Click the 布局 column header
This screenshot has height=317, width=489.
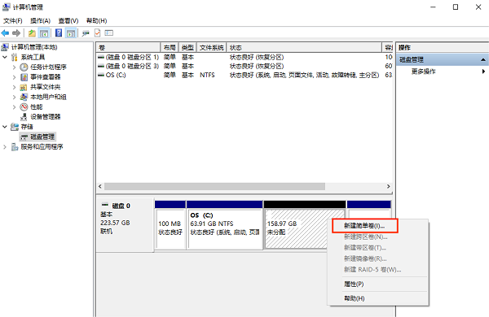[170, 48]
